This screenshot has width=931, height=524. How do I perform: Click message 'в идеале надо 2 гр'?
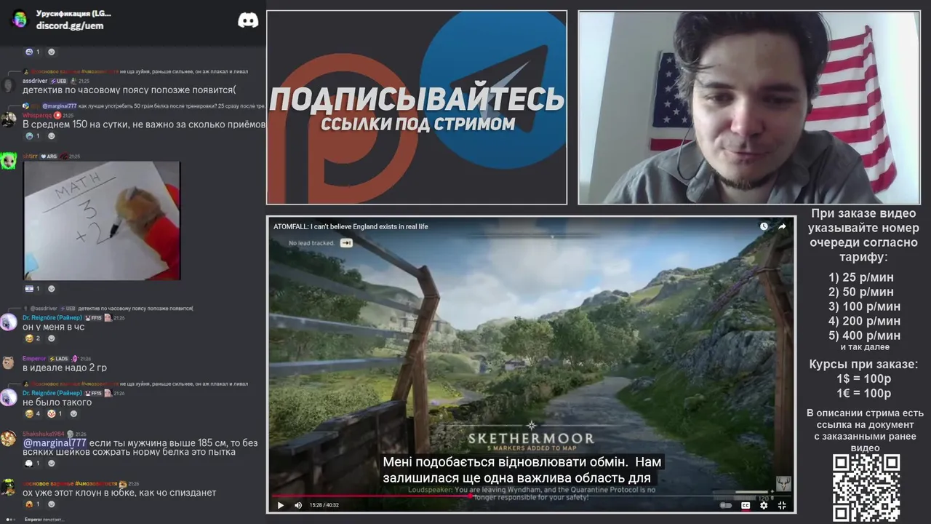pos(65,368)
